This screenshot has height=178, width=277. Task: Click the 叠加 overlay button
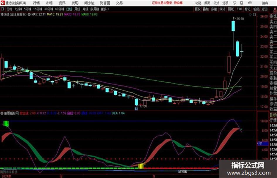click(206, 9)
